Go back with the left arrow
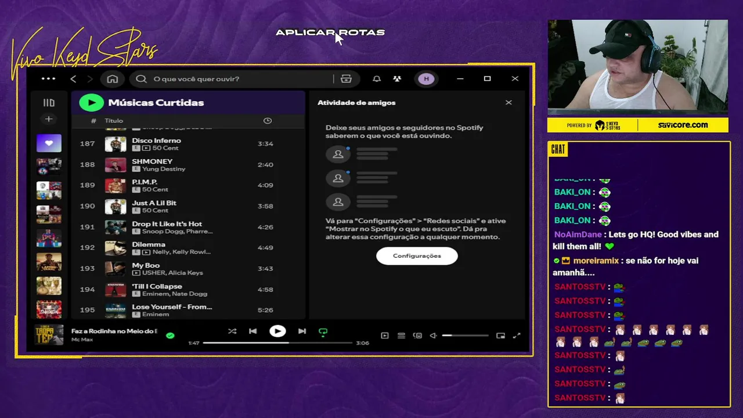 [73, 79]
